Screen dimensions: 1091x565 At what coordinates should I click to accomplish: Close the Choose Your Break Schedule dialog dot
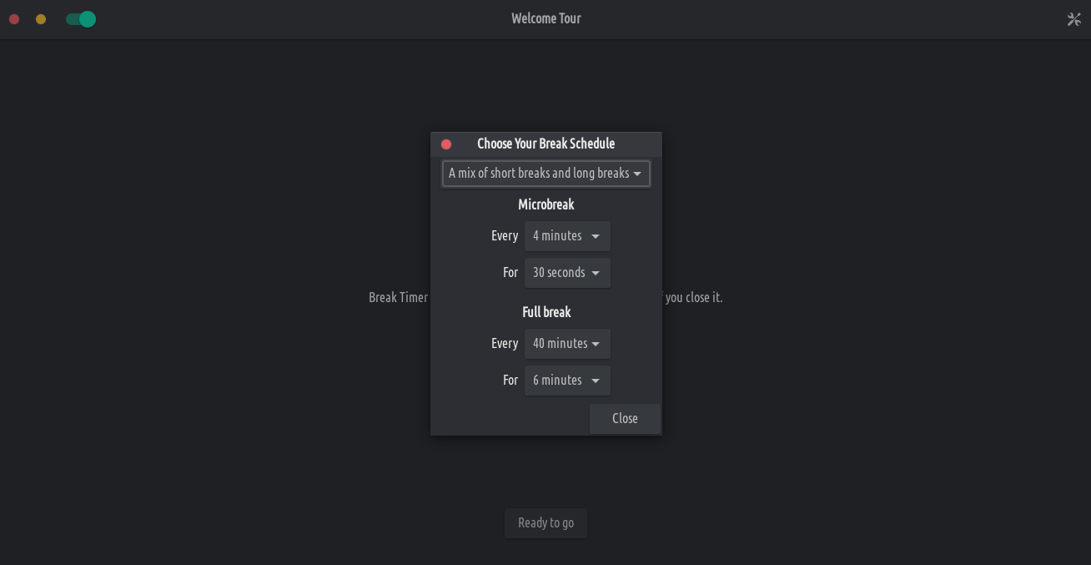[446, 144]
